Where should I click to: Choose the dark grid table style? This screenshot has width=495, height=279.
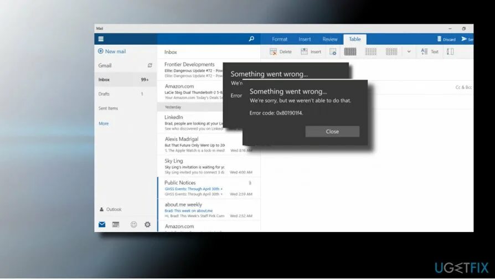(x=350, y=51)
